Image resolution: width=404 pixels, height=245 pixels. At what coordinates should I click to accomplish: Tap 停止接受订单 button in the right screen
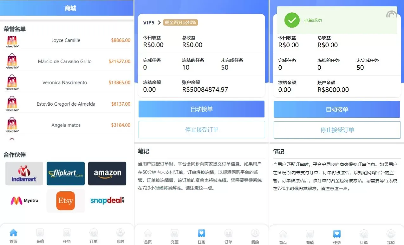point(337,130)
